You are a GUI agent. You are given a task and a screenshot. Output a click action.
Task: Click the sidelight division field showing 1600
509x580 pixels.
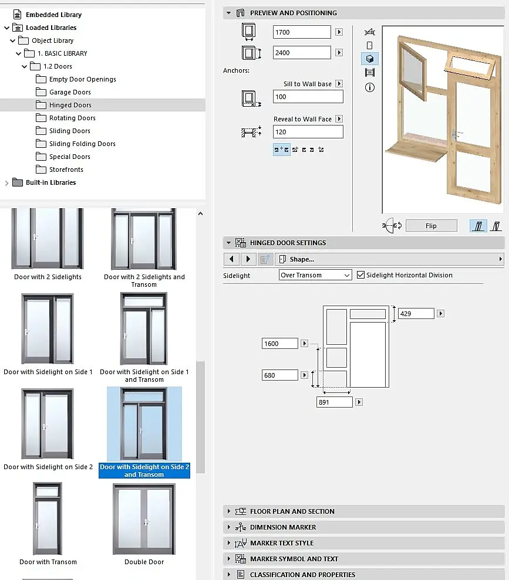tap(280, 344)
